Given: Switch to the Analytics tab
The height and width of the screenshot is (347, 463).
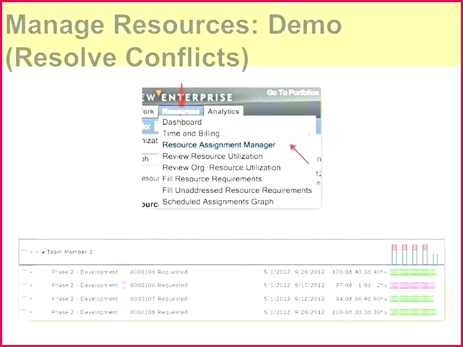Looking at the screenshot, I should coord(223,111).
